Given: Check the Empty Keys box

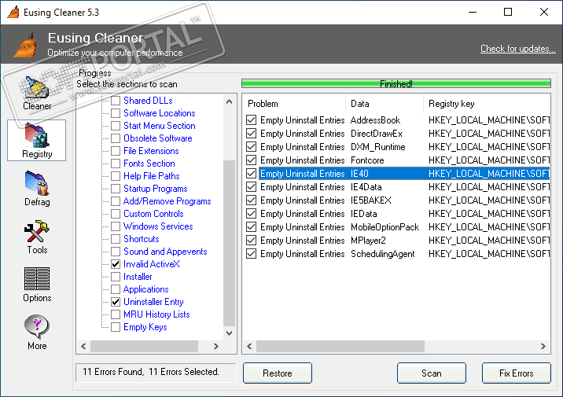Looking at the screenshot, I should point(116,327).
